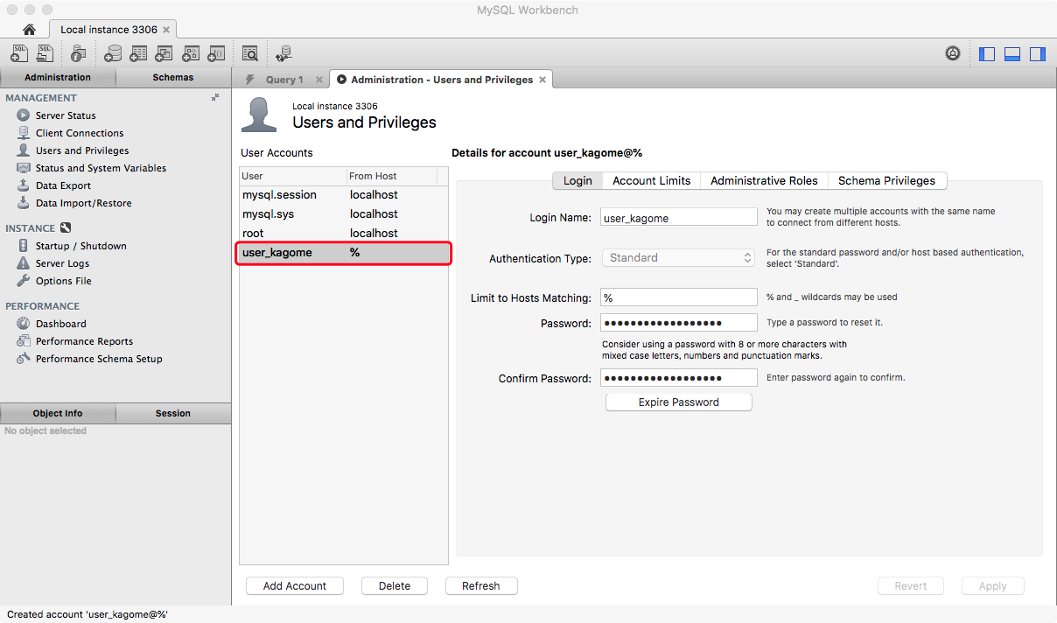Switch to the Schemas sidebar tab
This screenshot has height=623, width=1057.
[173, 77]
